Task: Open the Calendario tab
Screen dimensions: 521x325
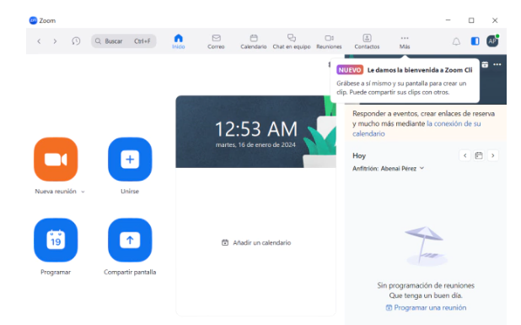Action: click(x=254, y=41)
